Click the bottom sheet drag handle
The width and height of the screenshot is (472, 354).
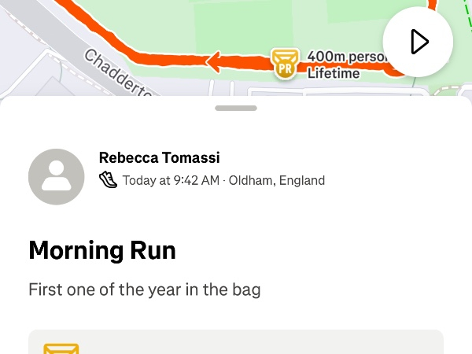[x=236, y=108]
